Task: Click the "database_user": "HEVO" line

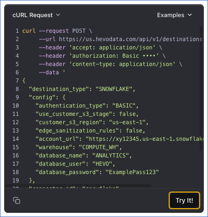Action: point(75,164)
